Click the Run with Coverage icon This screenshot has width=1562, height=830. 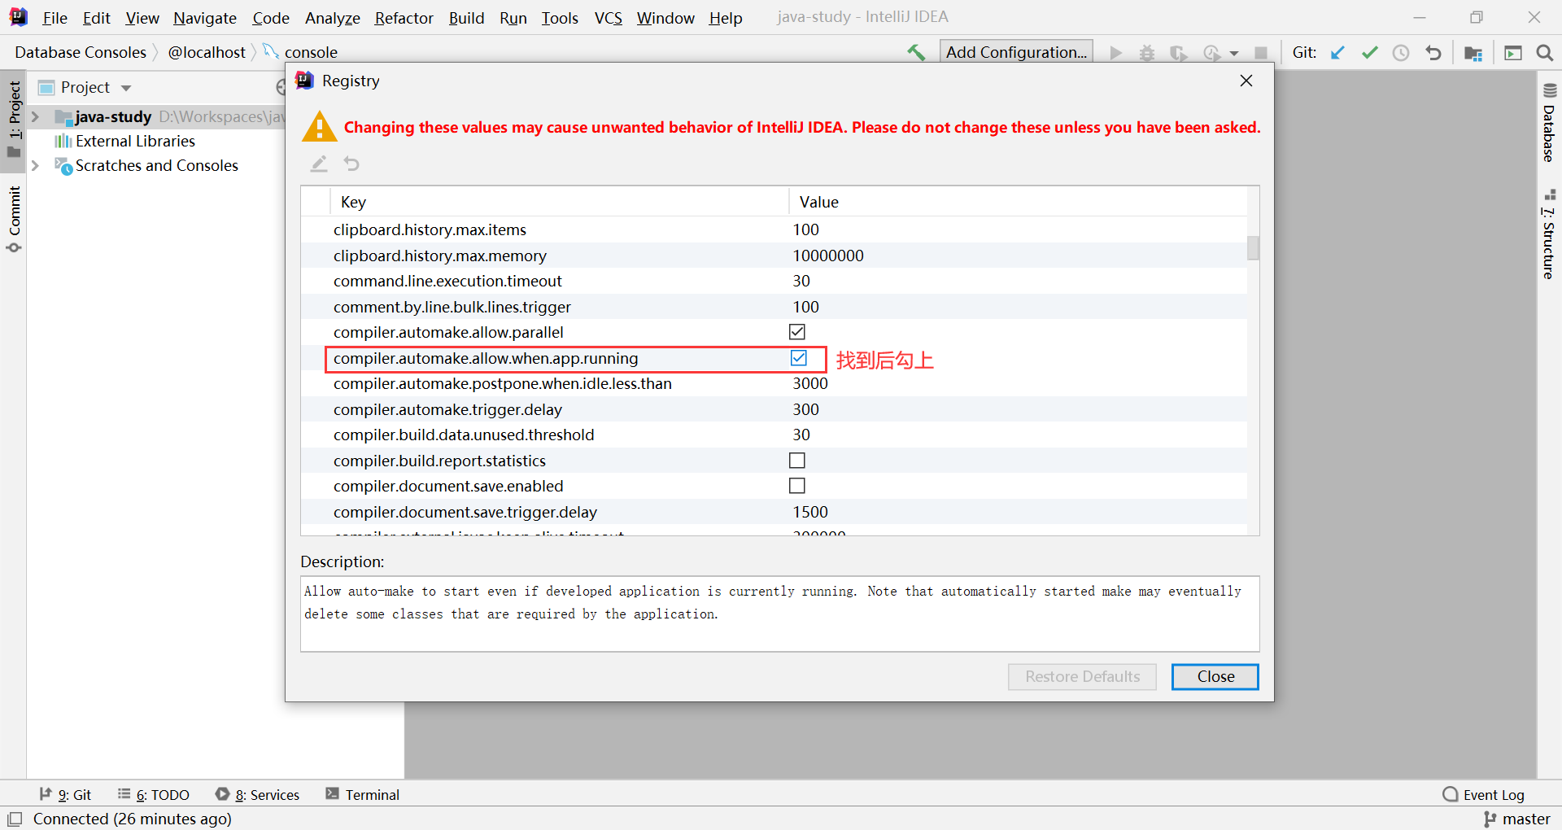point(1178,53)
